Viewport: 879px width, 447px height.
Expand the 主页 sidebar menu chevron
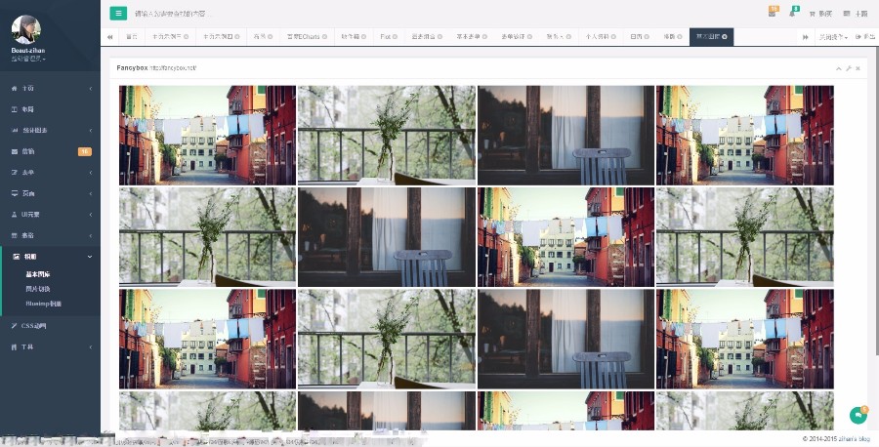pyautogui.click(x=90, y=89)
